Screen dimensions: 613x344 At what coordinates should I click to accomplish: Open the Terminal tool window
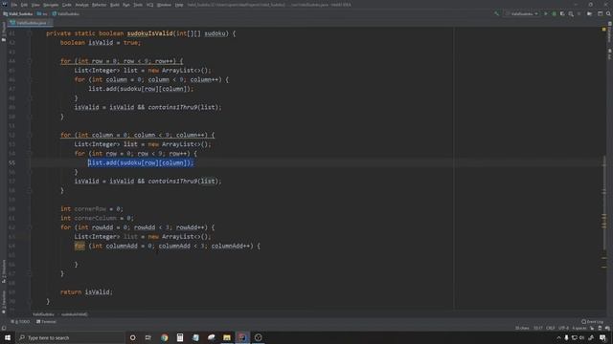46,322
